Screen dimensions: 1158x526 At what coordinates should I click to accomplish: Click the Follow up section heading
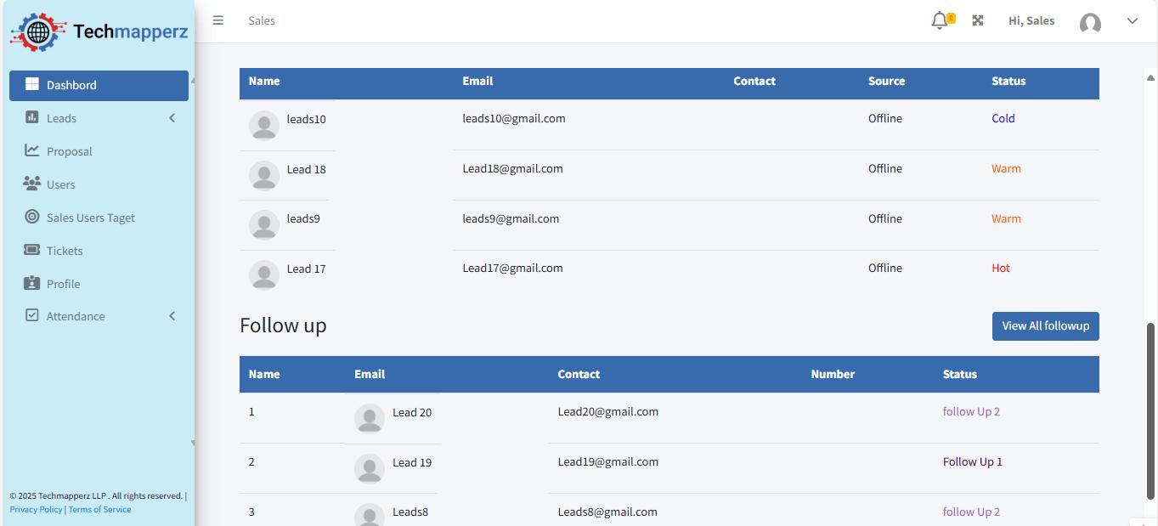(283, 325)
